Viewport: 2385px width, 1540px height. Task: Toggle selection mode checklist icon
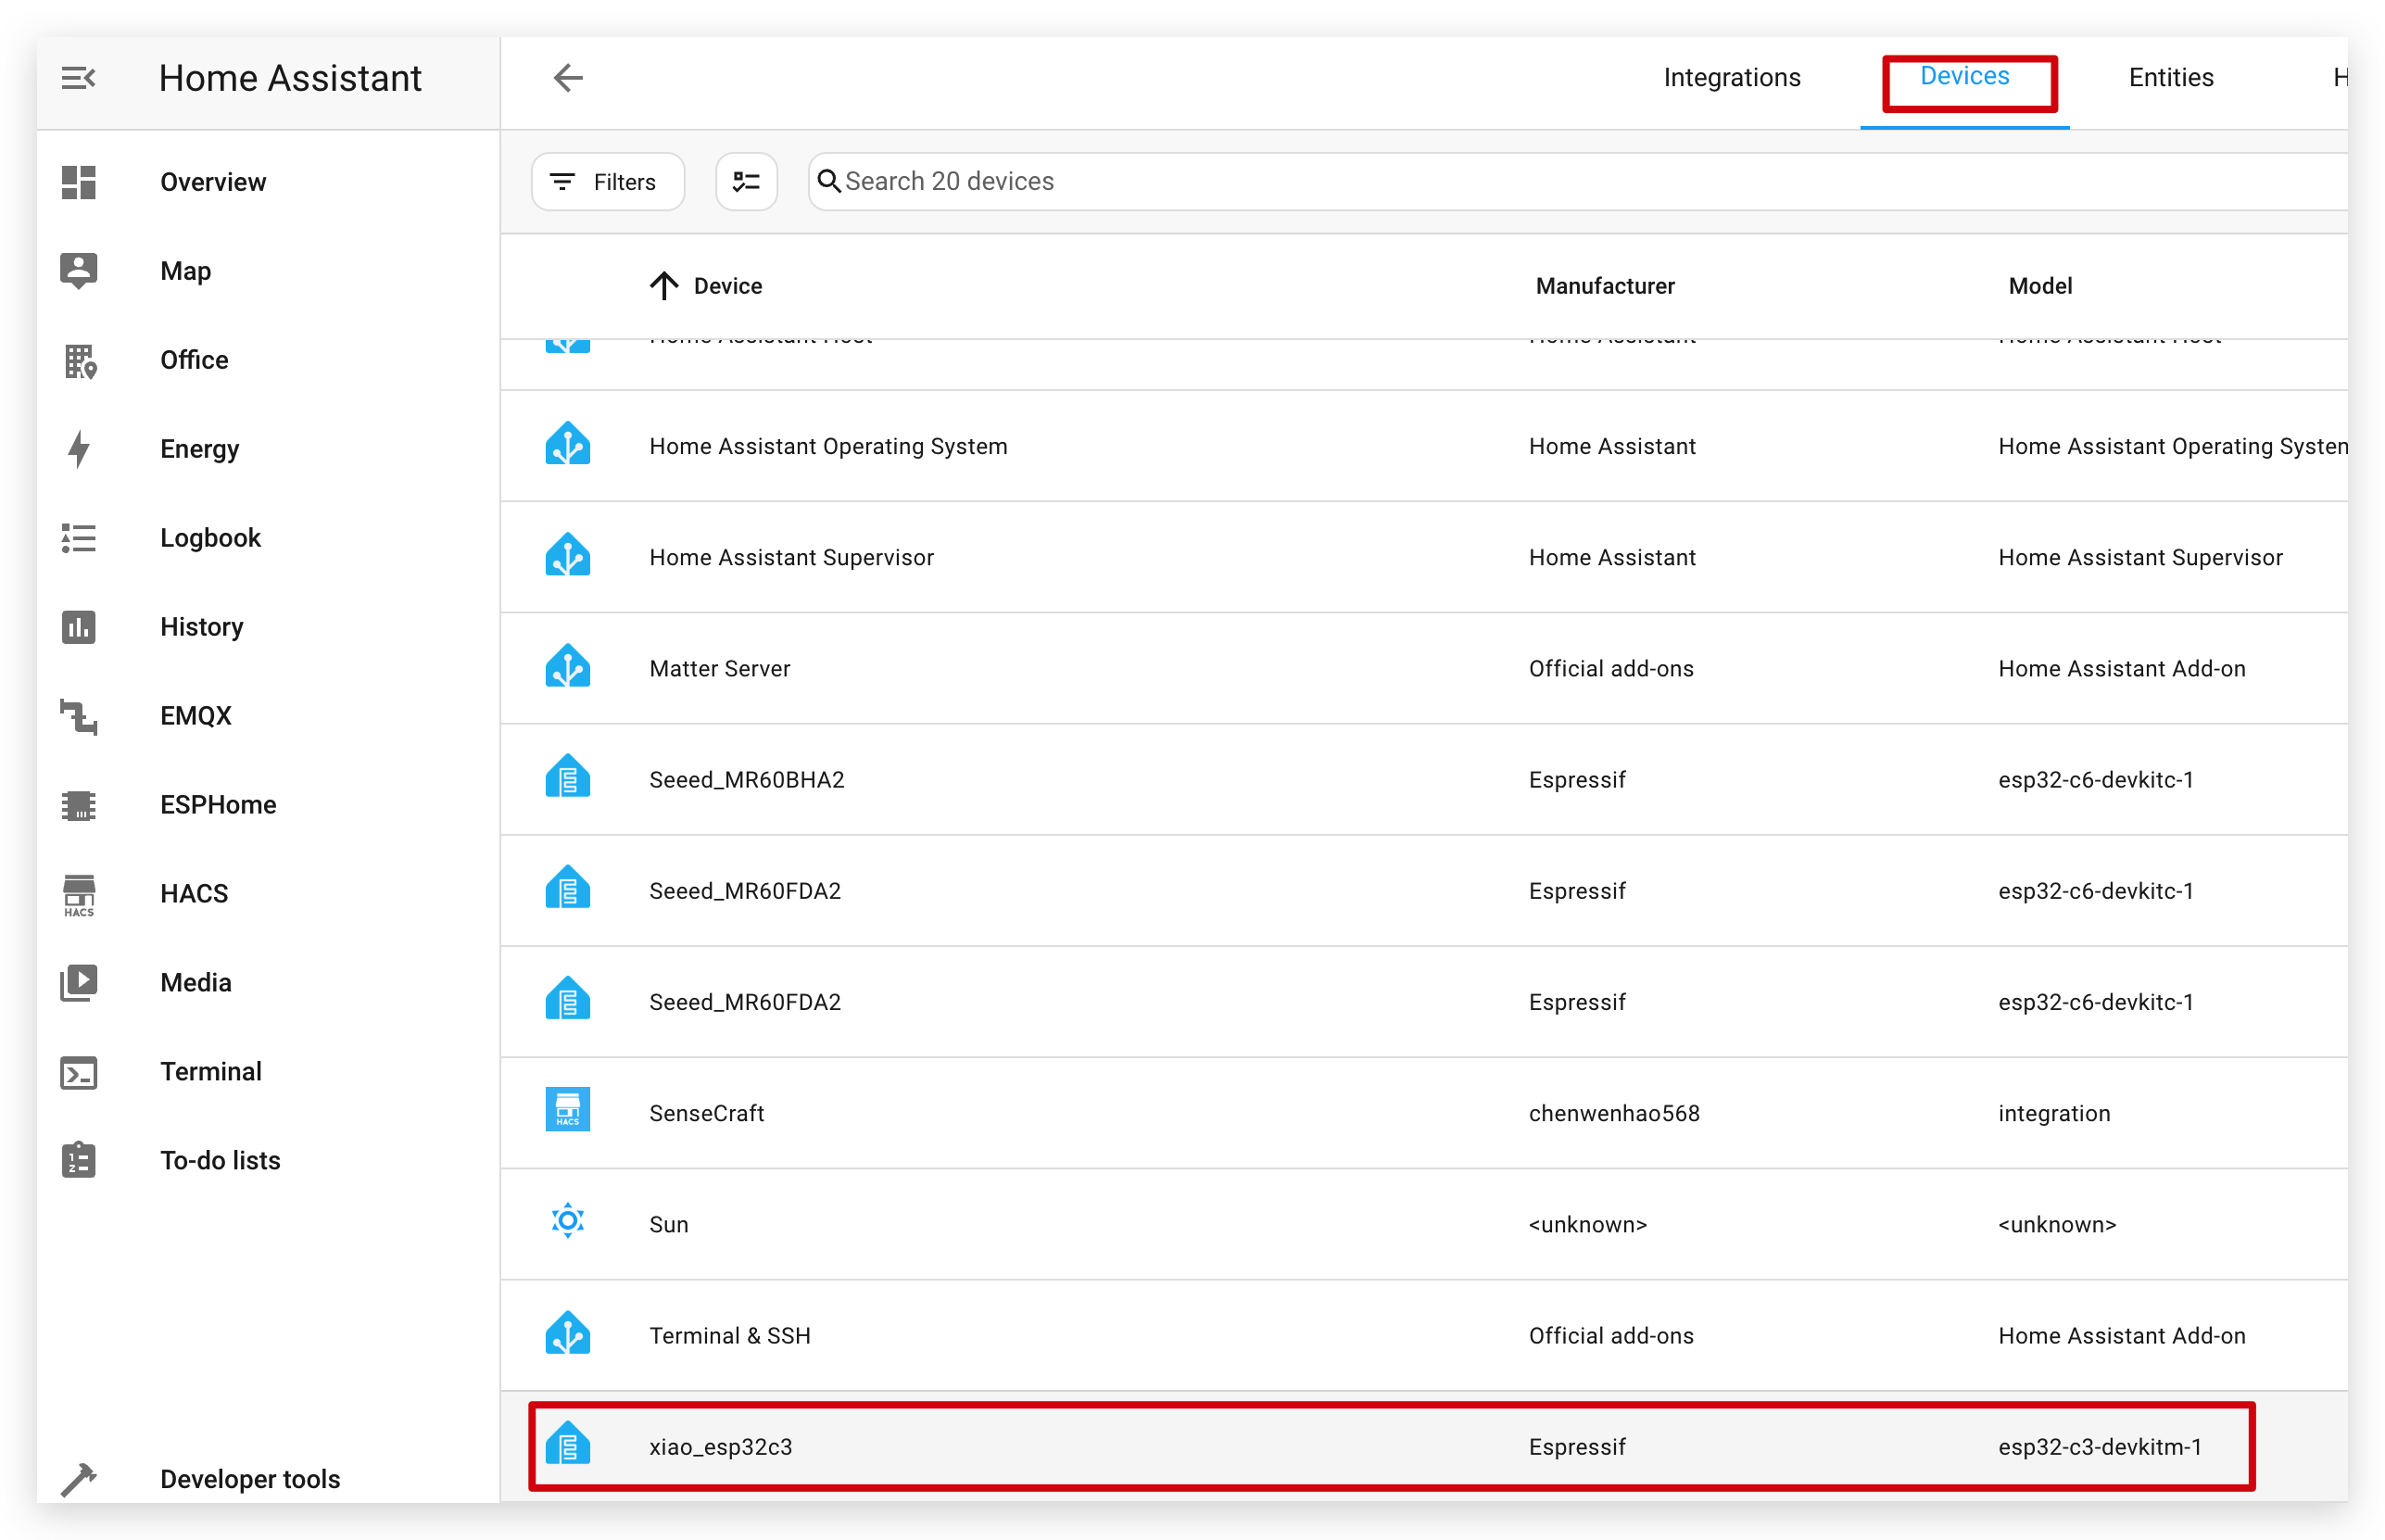tap(746, 181)
